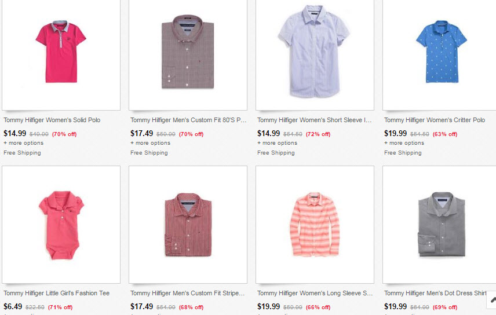Click the scroll-to-top arrow icon

[492, 300]
